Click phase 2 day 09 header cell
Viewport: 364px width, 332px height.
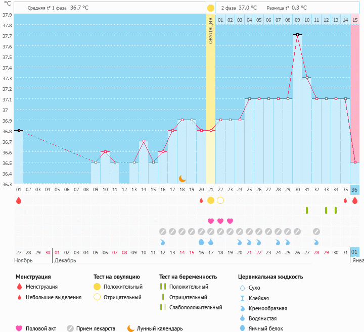click(297, 20)
